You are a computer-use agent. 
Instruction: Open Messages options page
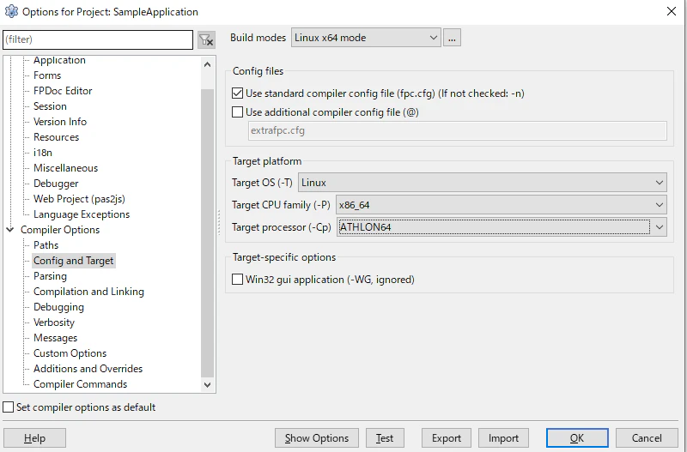tap(55, 338)
